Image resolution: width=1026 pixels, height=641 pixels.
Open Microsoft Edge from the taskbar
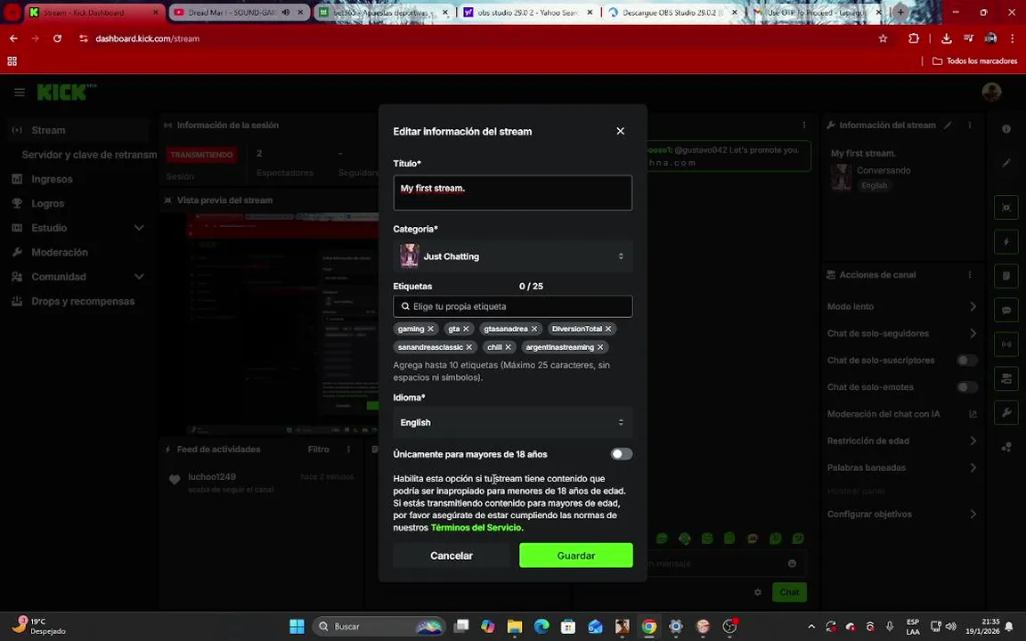tap(541, 627)
